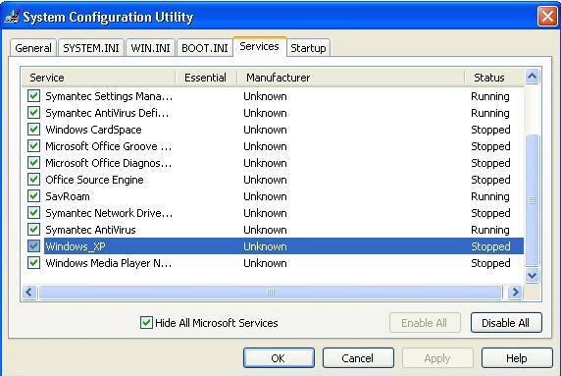The height and width of the screenshot is (376, 561).
Task: Toggle Symantec Network Drive service checkbox
Action: [33, 213]
